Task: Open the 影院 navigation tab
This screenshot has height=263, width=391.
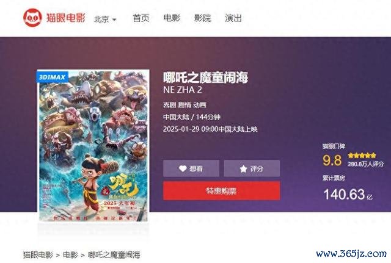Action: tap(202, 18)
